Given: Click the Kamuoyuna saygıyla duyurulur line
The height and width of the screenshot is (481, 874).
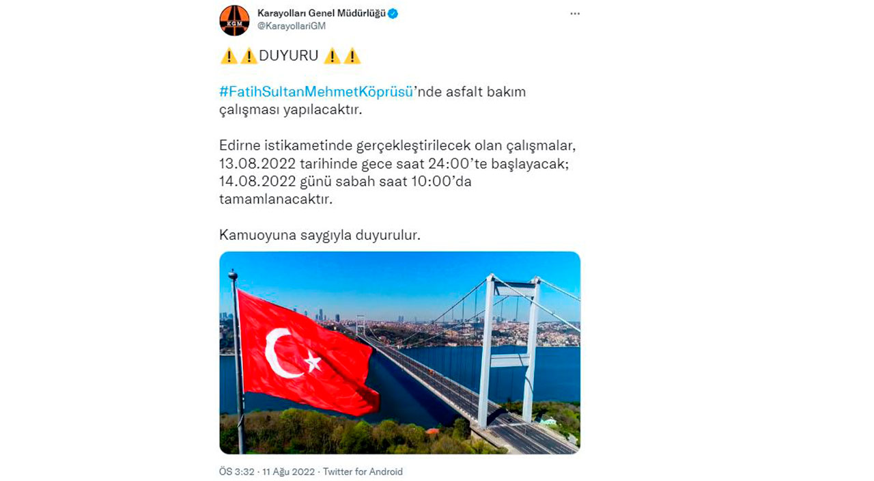Looking at the screenshot, I should coord(320,235).
